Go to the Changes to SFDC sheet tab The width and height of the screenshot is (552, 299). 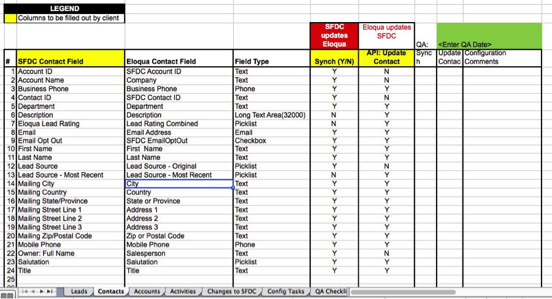pos(232,292)
